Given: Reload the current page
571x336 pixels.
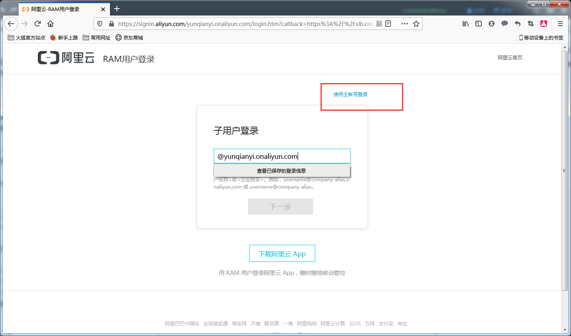Looking at the screenshot, I should pyautogui.click(x=37, y=24).
